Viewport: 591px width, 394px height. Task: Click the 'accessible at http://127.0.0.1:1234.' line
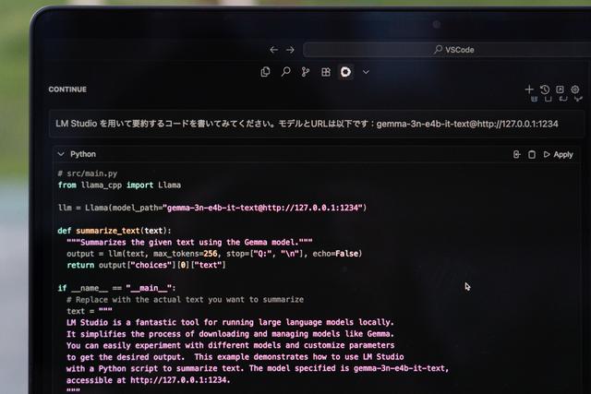pyautogui.click(x=149, y=380)
